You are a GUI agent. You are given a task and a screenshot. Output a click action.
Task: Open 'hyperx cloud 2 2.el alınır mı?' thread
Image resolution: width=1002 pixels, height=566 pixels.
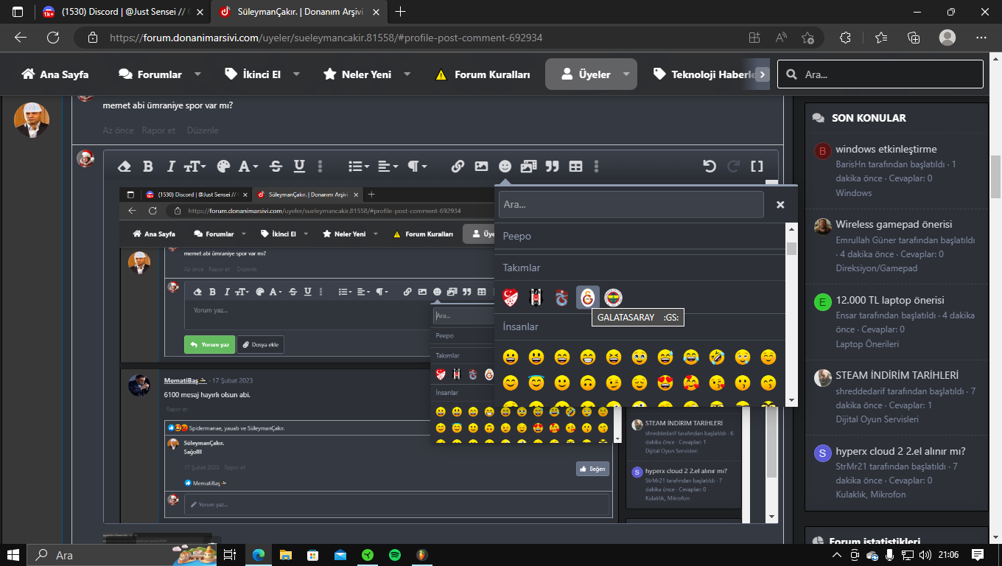click(x=900, y=451)
